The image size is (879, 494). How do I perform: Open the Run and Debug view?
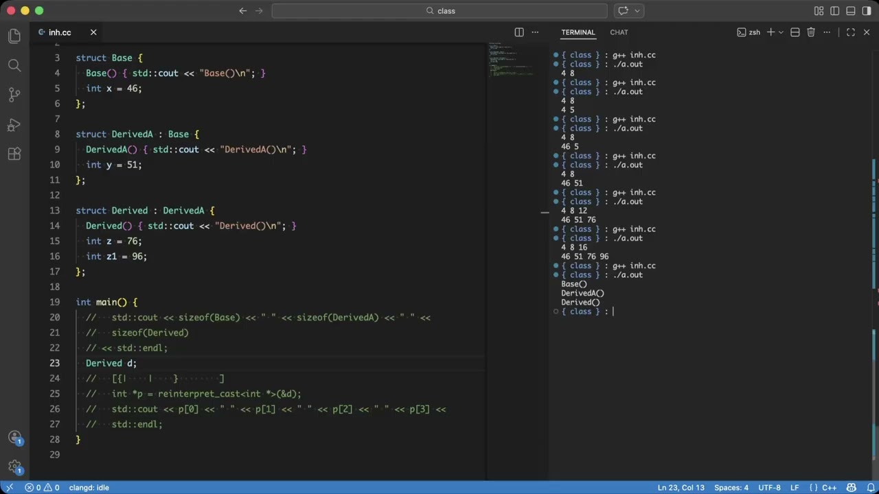tap(14, 124)
